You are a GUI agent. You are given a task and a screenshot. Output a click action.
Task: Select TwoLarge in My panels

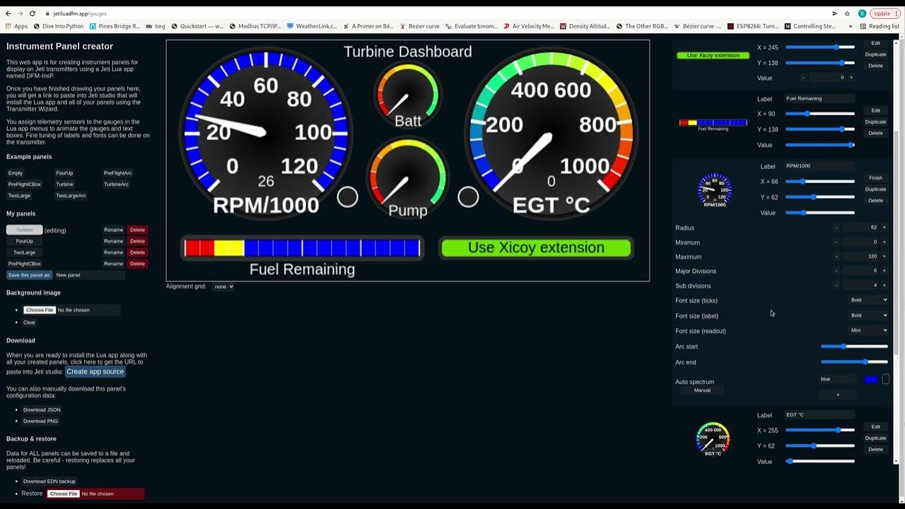pyautogui.click(x=24, y=252)
